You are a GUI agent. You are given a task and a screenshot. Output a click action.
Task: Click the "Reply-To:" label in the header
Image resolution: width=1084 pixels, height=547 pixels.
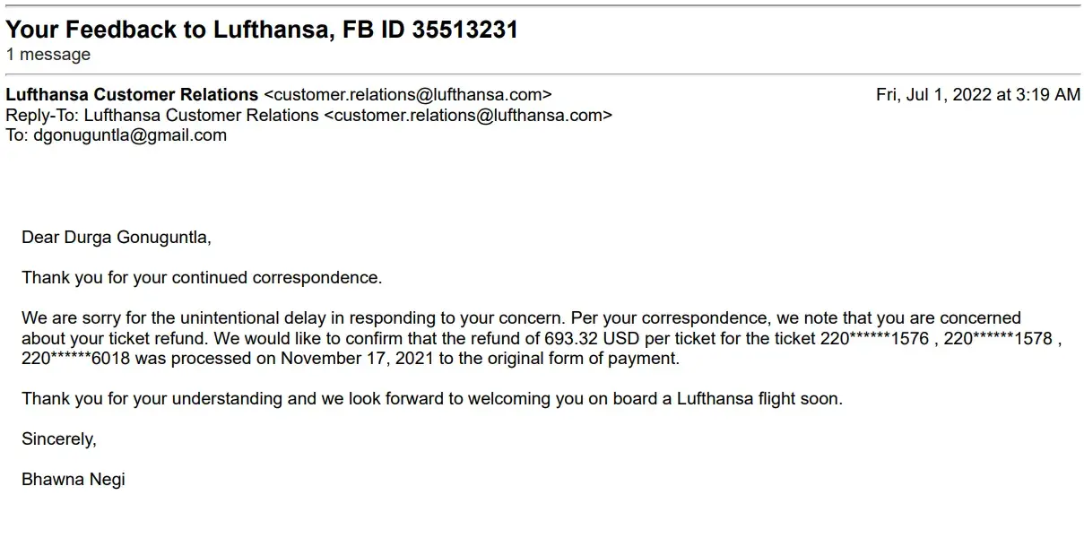(x=42, y=116)
